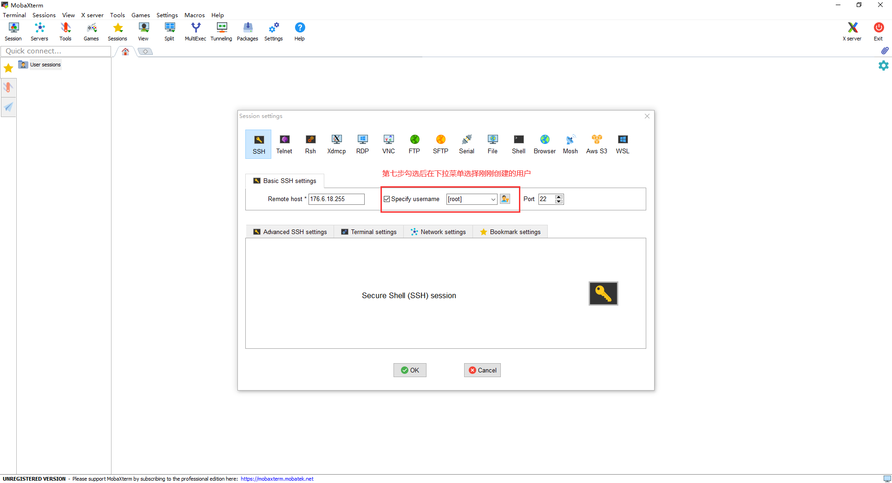Increase the Port value with up arrow
The height and width of the screenshot is (483, 892).
tap(559, 197)
